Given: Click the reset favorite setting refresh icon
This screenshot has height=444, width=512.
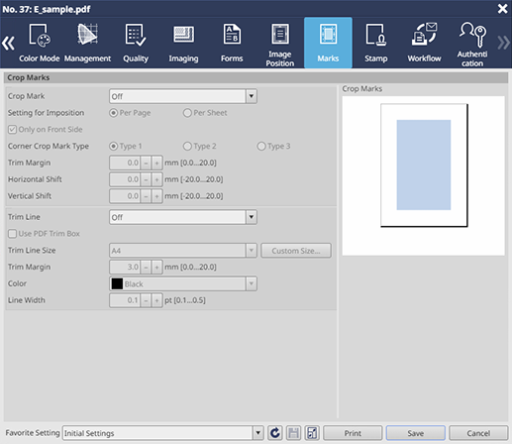Looking at the screenshot, I should tap(275, 433).
